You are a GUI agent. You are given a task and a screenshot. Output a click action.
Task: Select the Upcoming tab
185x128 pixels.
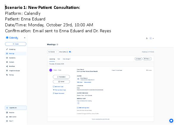[x=52, y=59]
